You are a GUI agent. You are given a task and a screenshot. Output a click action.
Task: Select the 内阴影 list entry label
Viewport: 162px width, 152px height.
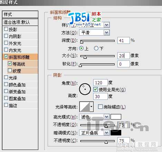pos(15,37)
